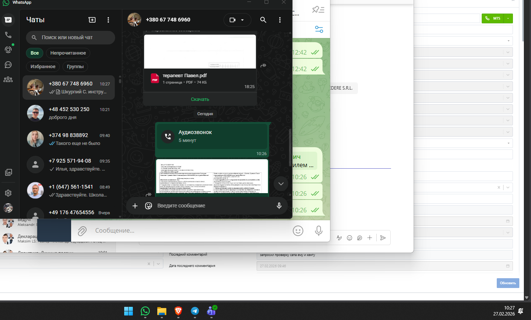Select the Все chat filter
The image size is (531, 320).
[x=35, y=53]
